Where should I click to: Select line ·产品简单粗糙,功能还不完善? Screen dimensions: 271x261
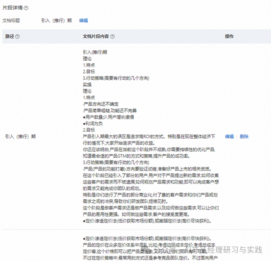[110, 111]
